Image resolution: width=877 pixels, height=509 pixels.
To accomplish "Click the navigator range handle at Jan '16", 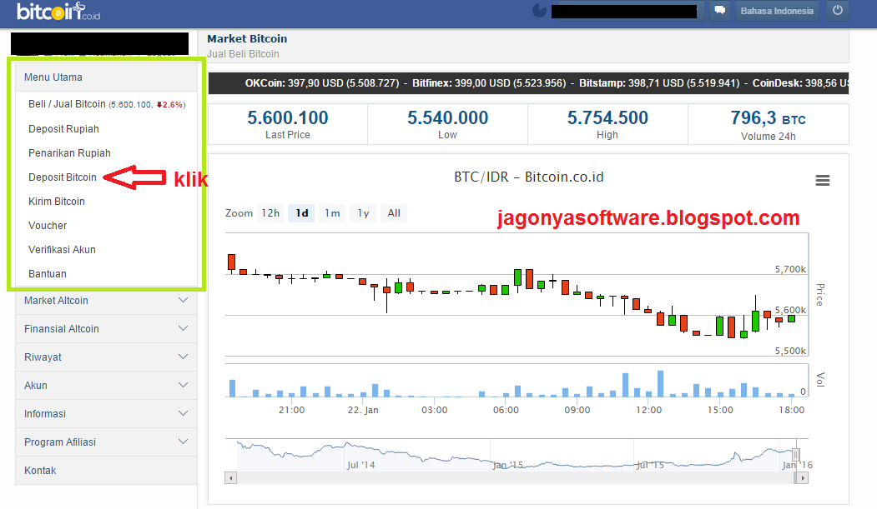I will (x=795, y=455).
